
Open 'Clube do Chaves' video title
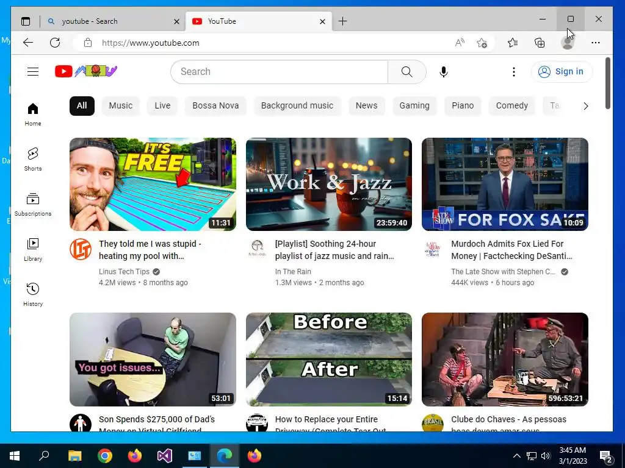(x=508, y=424)
